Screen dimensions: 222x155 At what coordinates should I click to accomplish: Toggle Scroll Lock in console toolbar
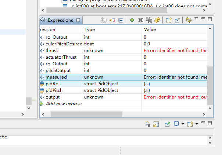coord(156,124)
